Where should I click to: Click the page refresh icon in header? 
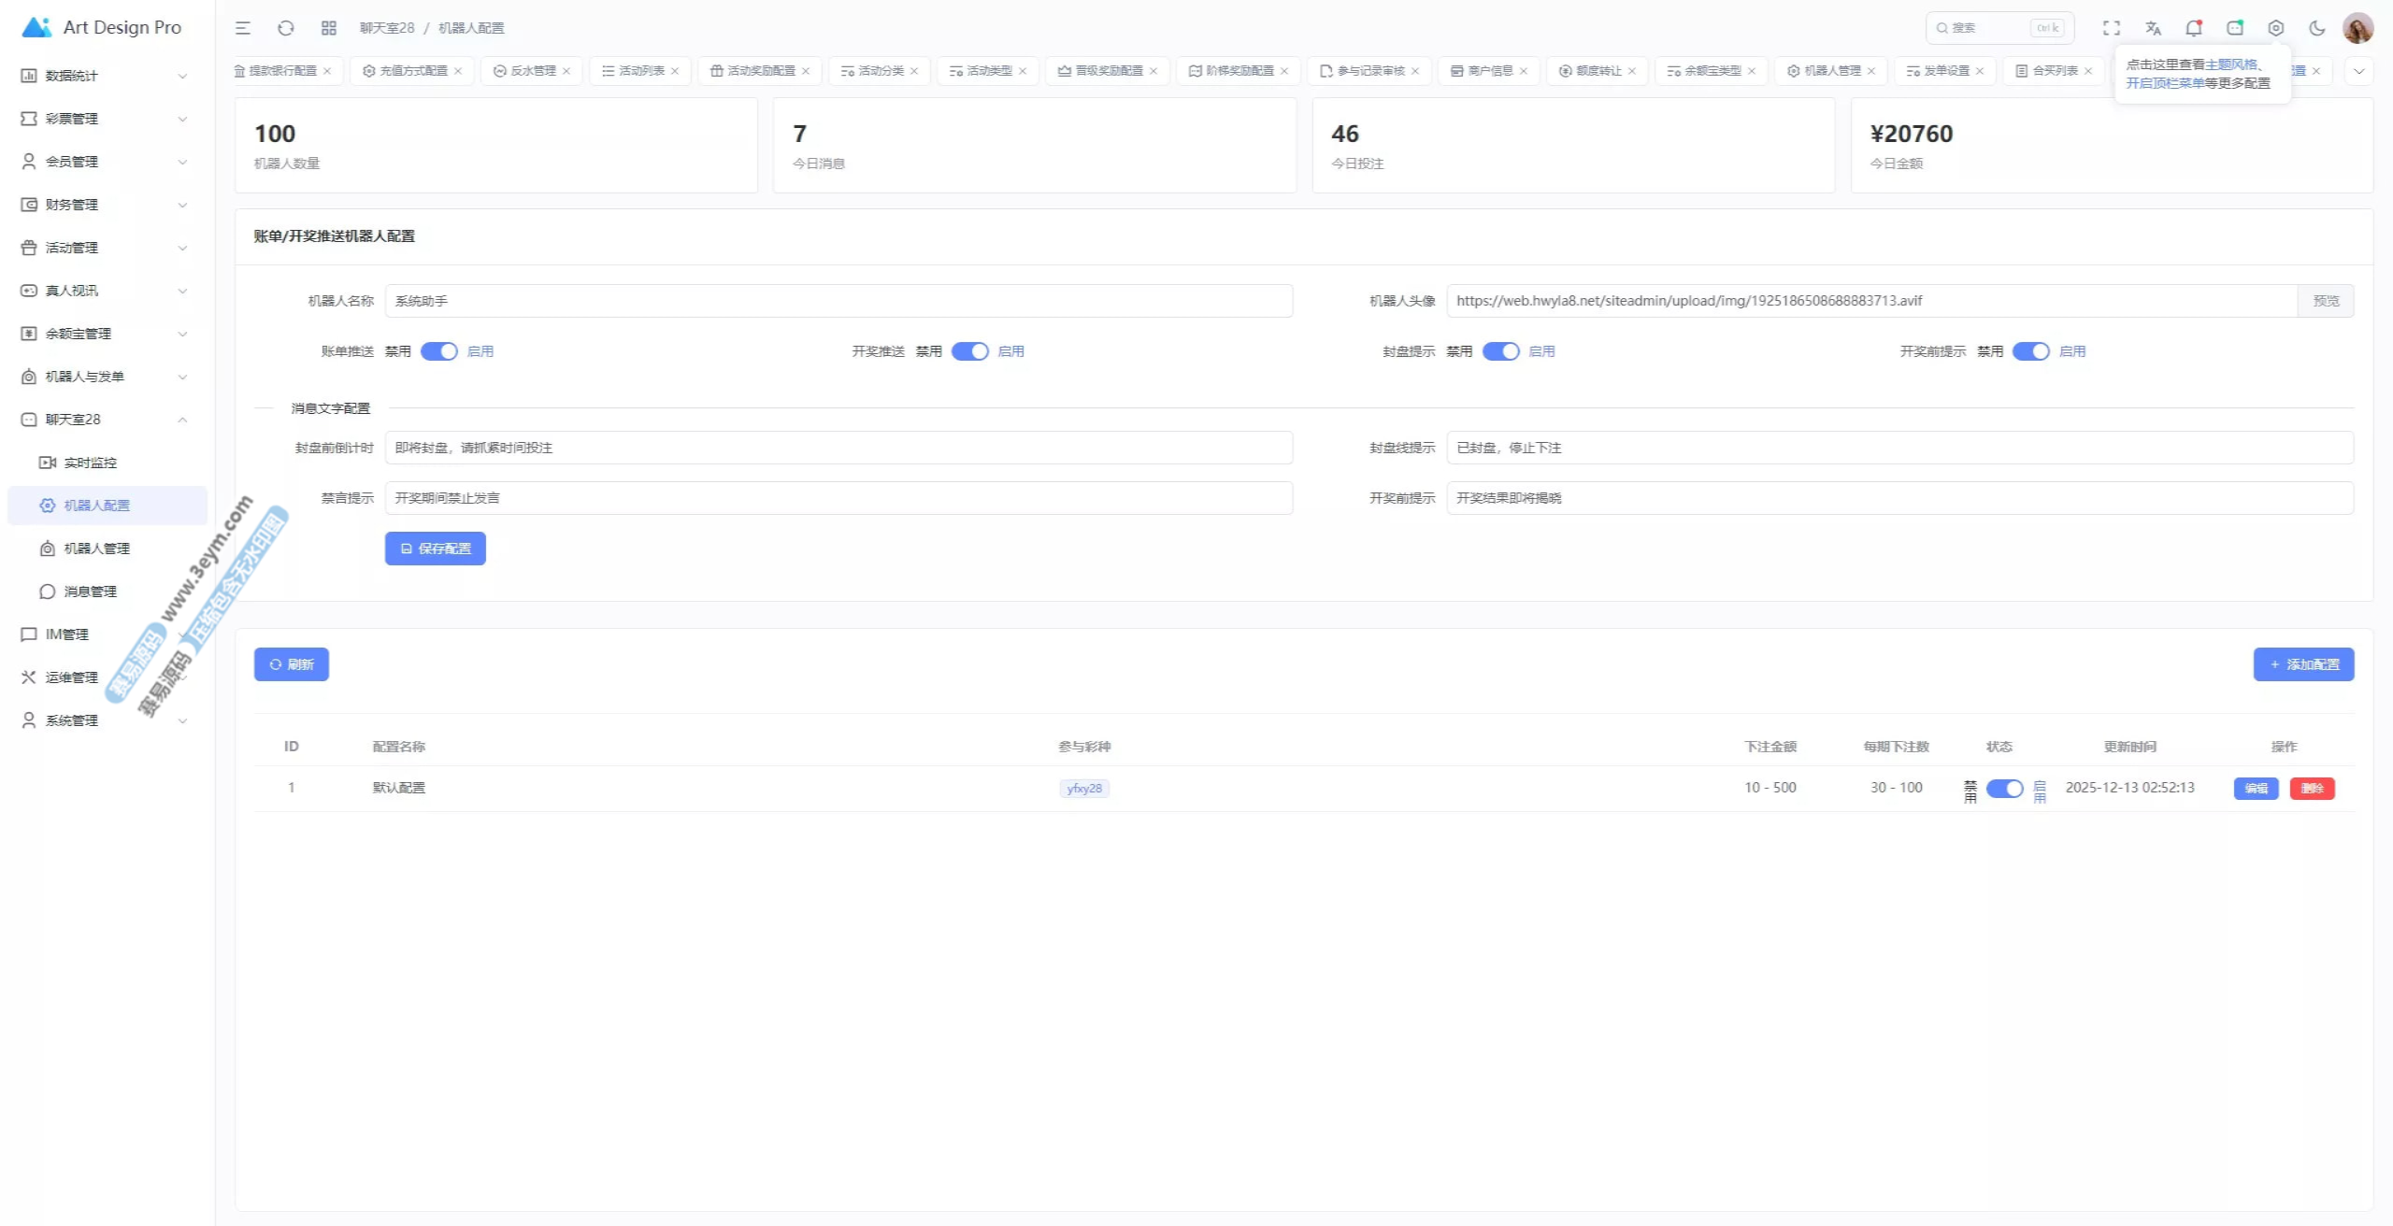pos(286,28)
